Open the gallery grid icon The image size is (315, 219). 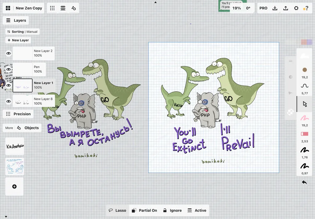8,8
